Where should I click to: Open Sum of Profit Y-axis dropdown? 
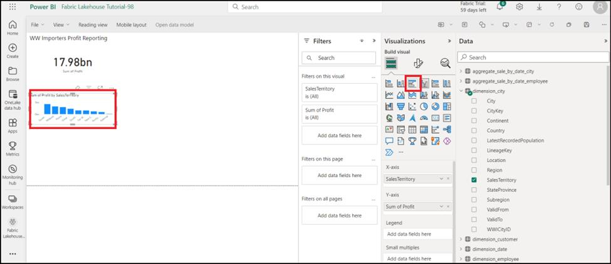pos(441,206)
